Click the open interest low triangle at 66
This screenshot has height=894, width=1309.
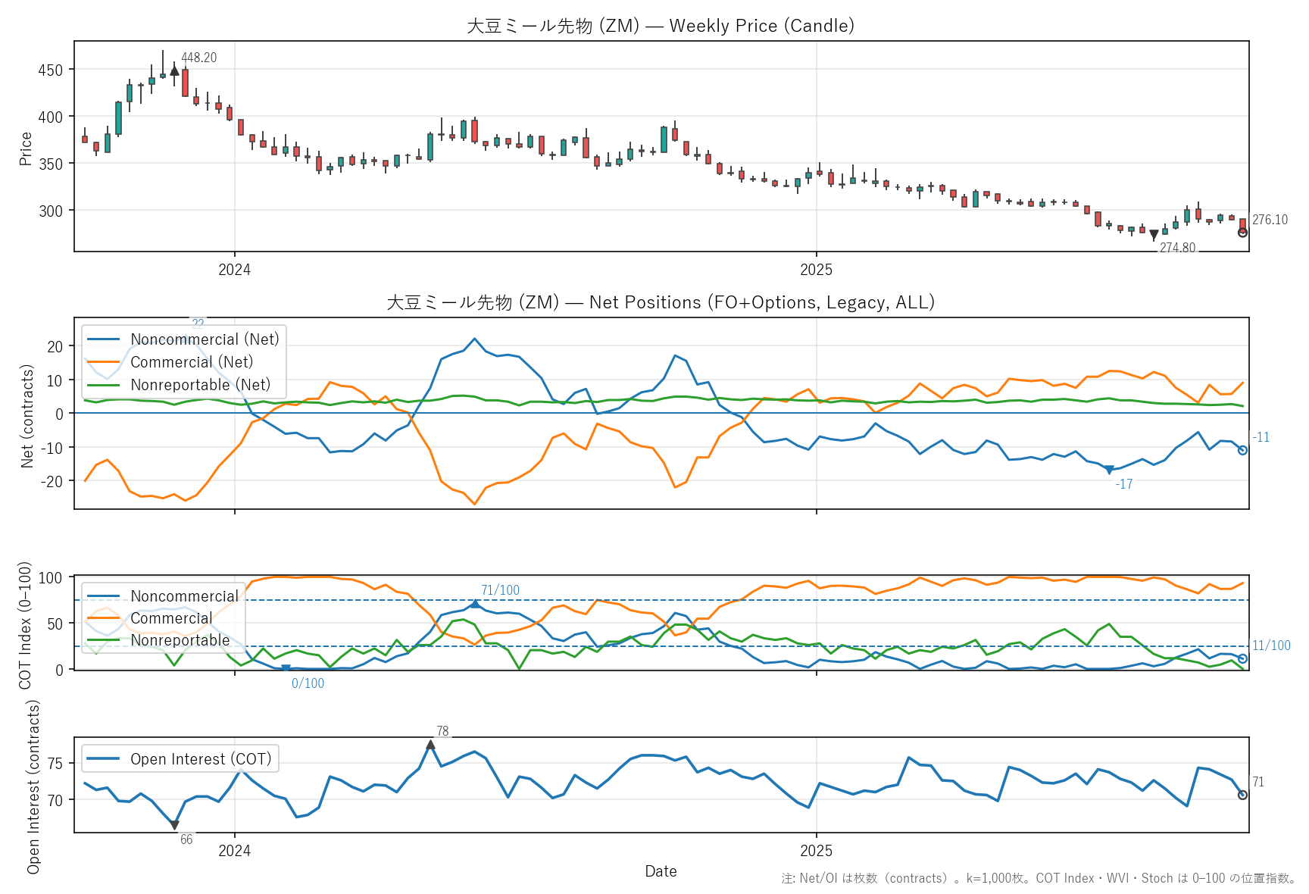[x=174, y=825]
